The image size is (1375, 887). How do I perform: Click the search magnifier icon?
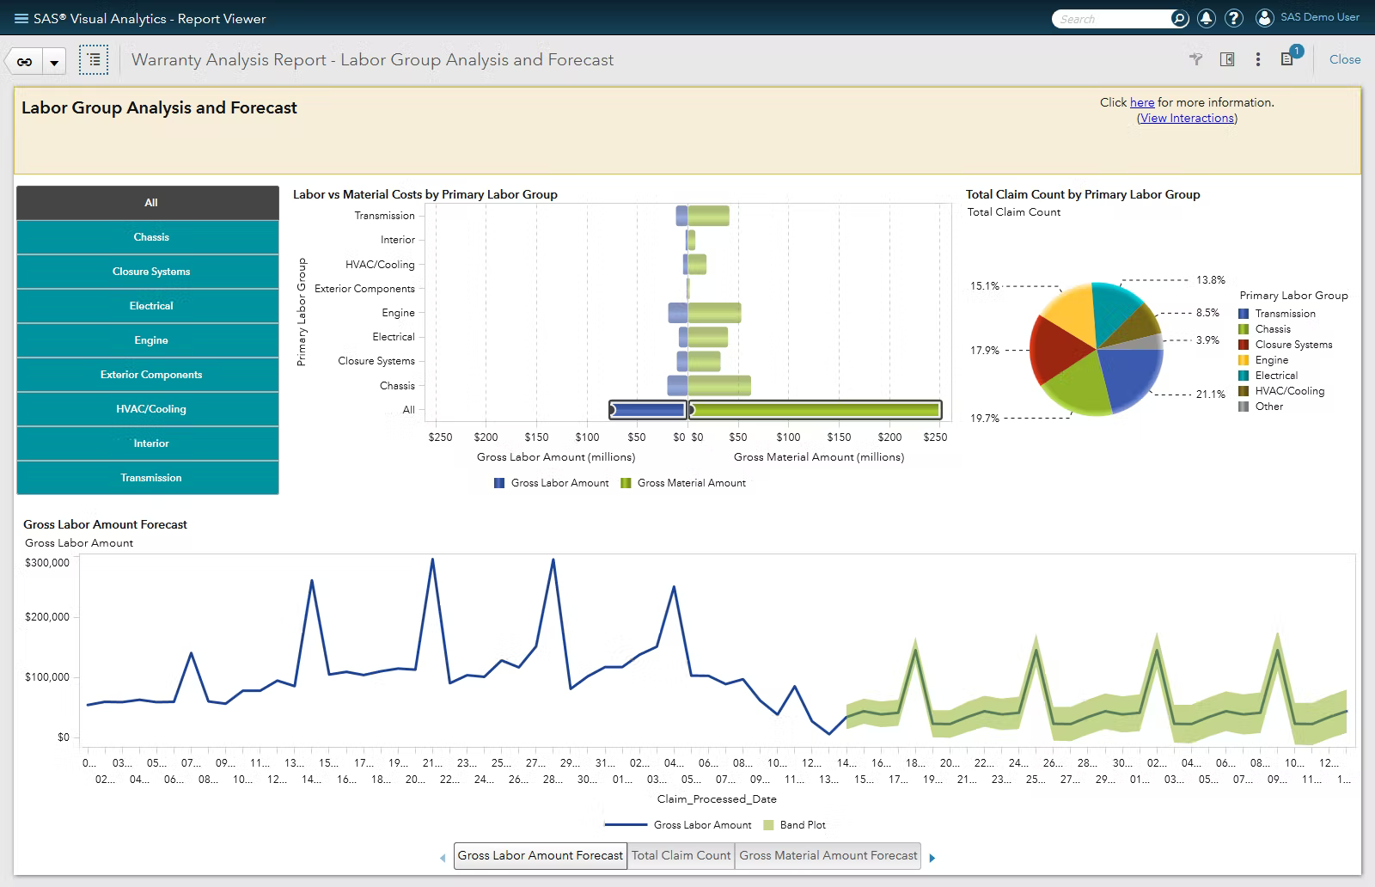1179,19
